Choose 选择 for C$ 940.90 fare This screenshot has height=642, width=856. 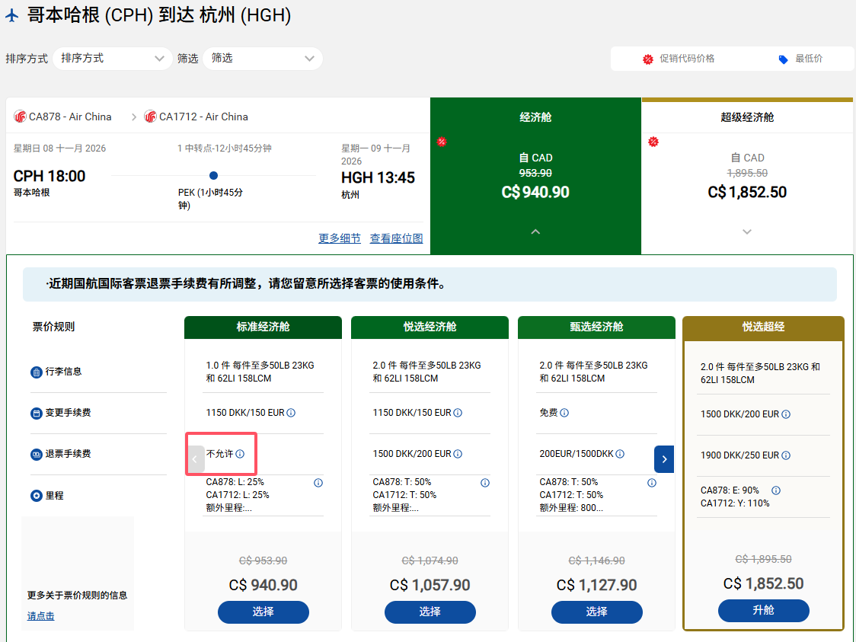264,612
